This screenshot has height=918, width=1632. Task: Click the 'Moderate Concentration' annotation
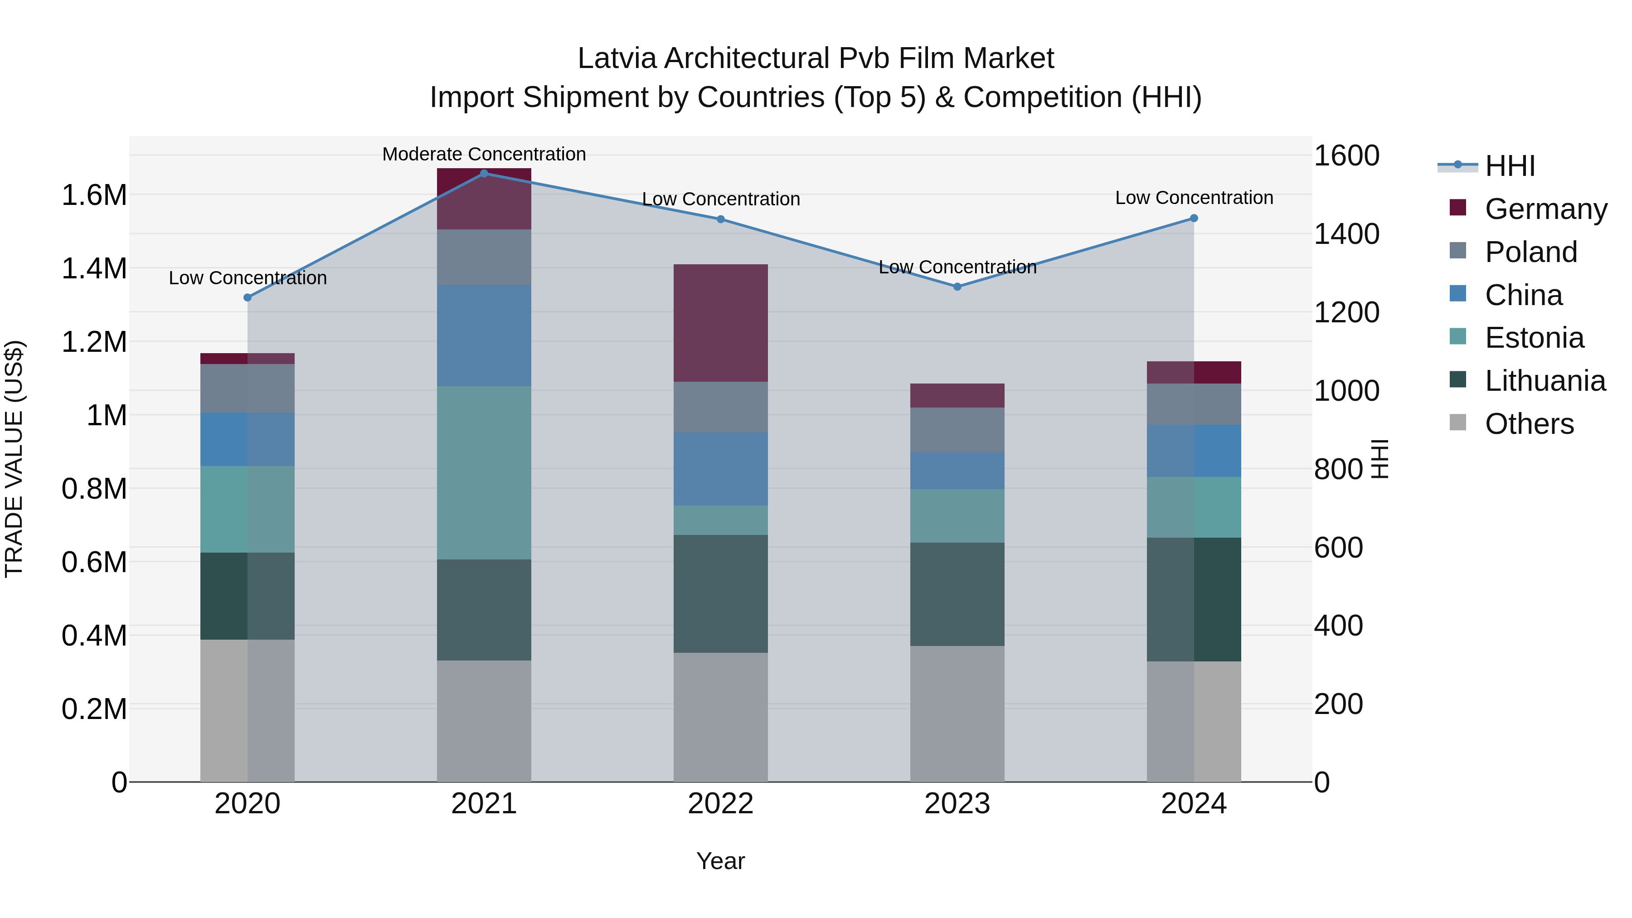click(484, 154)
